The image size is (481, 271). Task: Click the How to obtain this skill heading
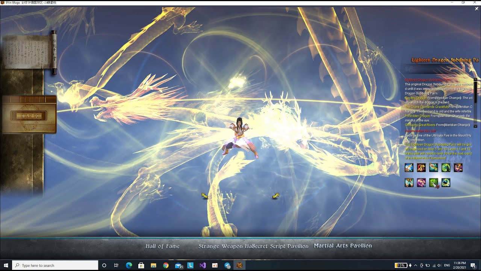click(420, 131)
